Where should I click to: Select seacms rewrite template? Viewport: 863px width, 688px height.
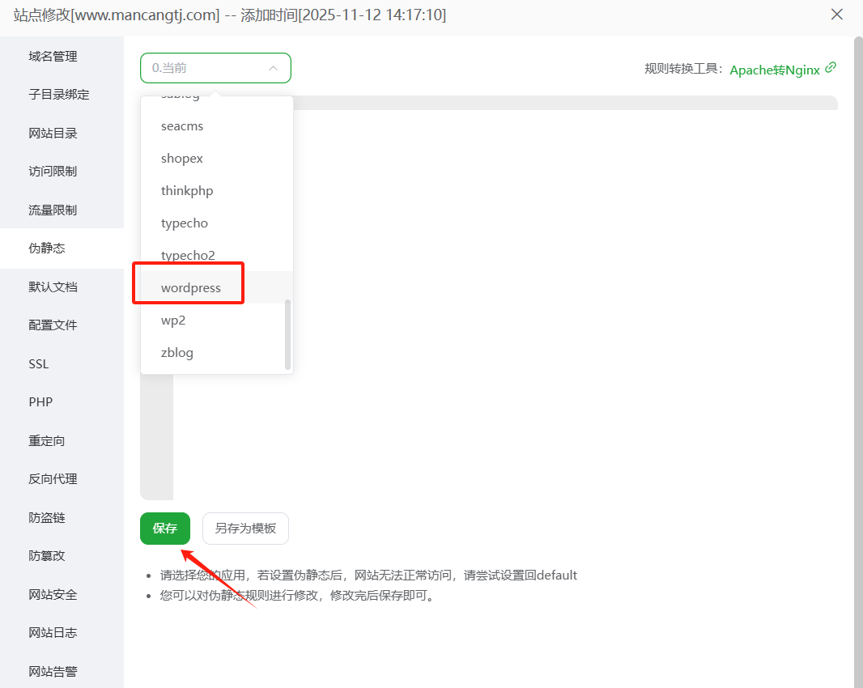coord(182,126)
